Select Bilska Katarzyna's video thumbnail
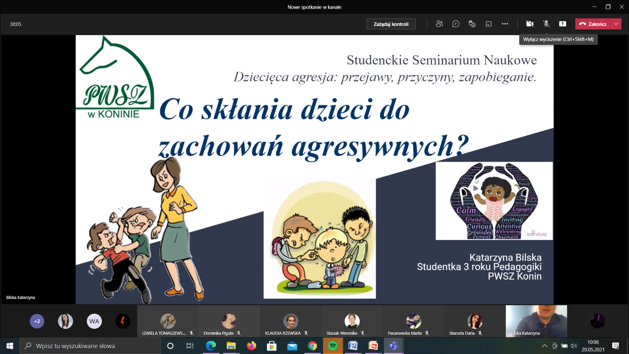629x354 pixels. point(536,321)
